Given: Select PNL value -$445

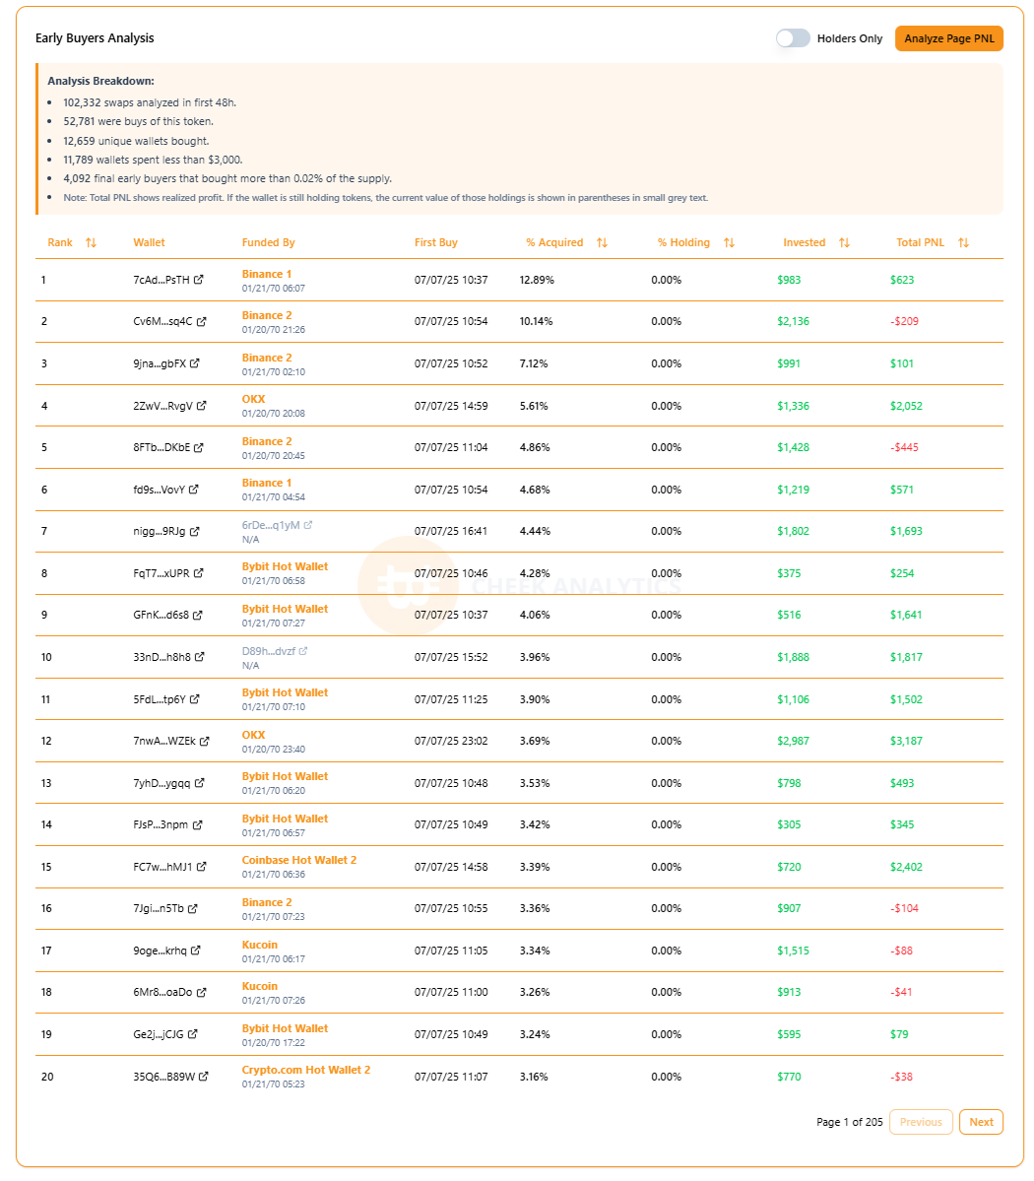Looking at the screenshot, I should 904,447.
